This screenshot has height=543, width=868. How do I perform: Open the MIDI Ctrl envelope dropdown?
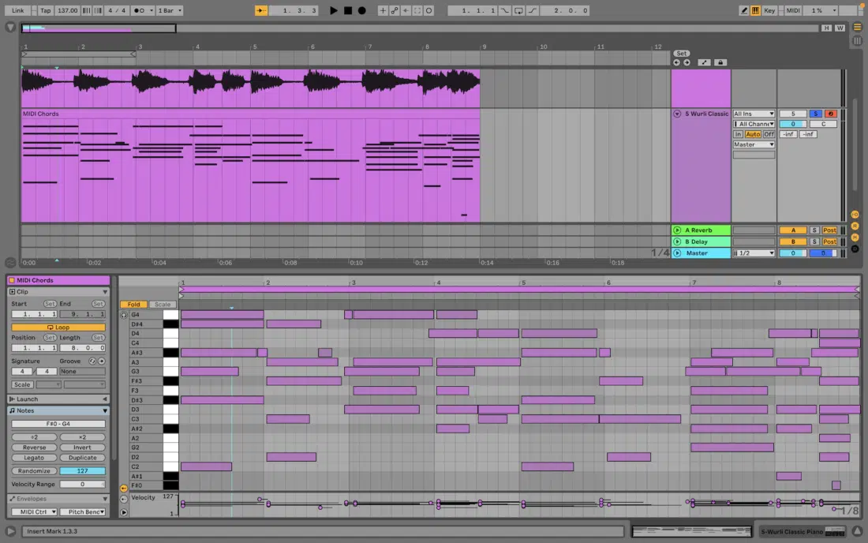tap(34, 512)
